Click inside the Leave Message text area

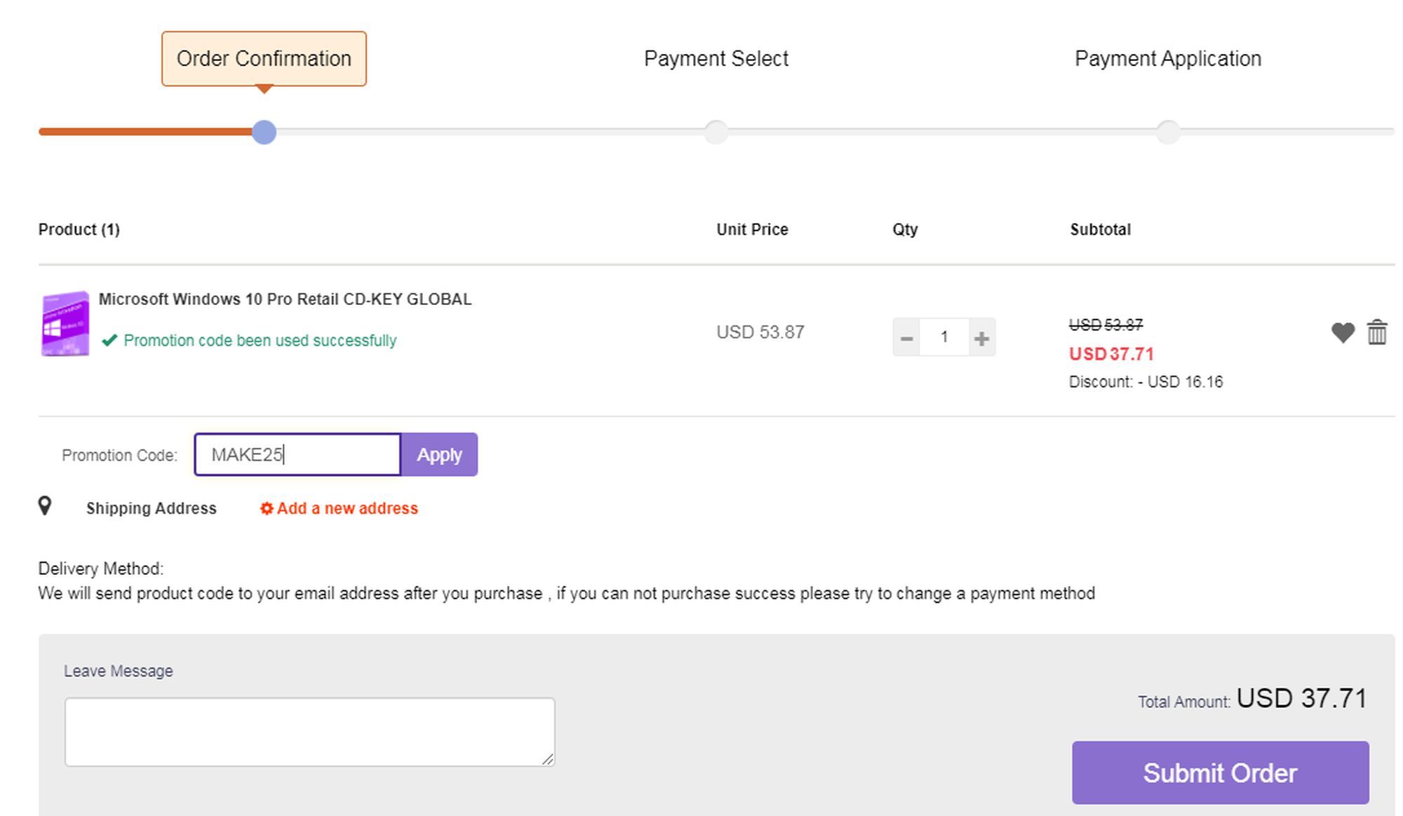point(309,732)
